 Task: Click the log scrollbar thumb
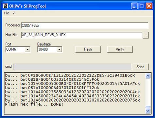[148, 107]
